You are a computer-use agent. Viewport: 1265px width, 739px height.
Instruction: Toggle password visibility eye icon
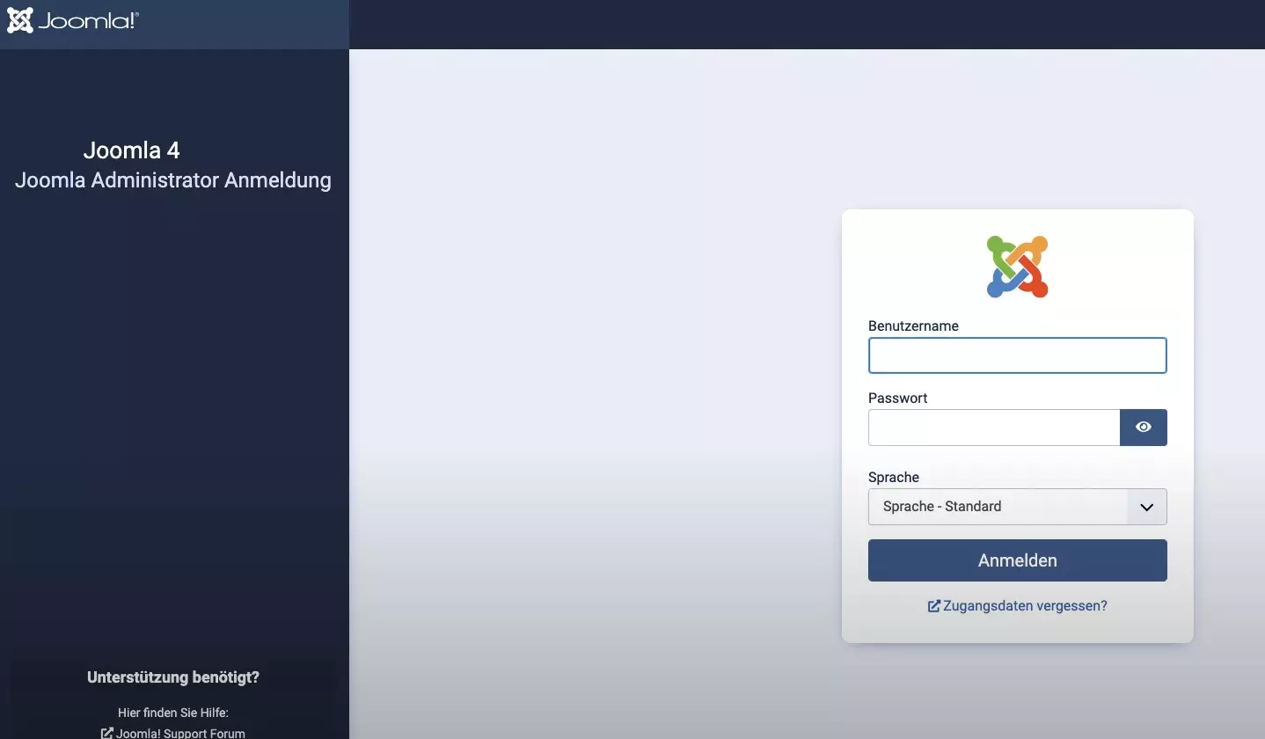[x=1143, y=428]
